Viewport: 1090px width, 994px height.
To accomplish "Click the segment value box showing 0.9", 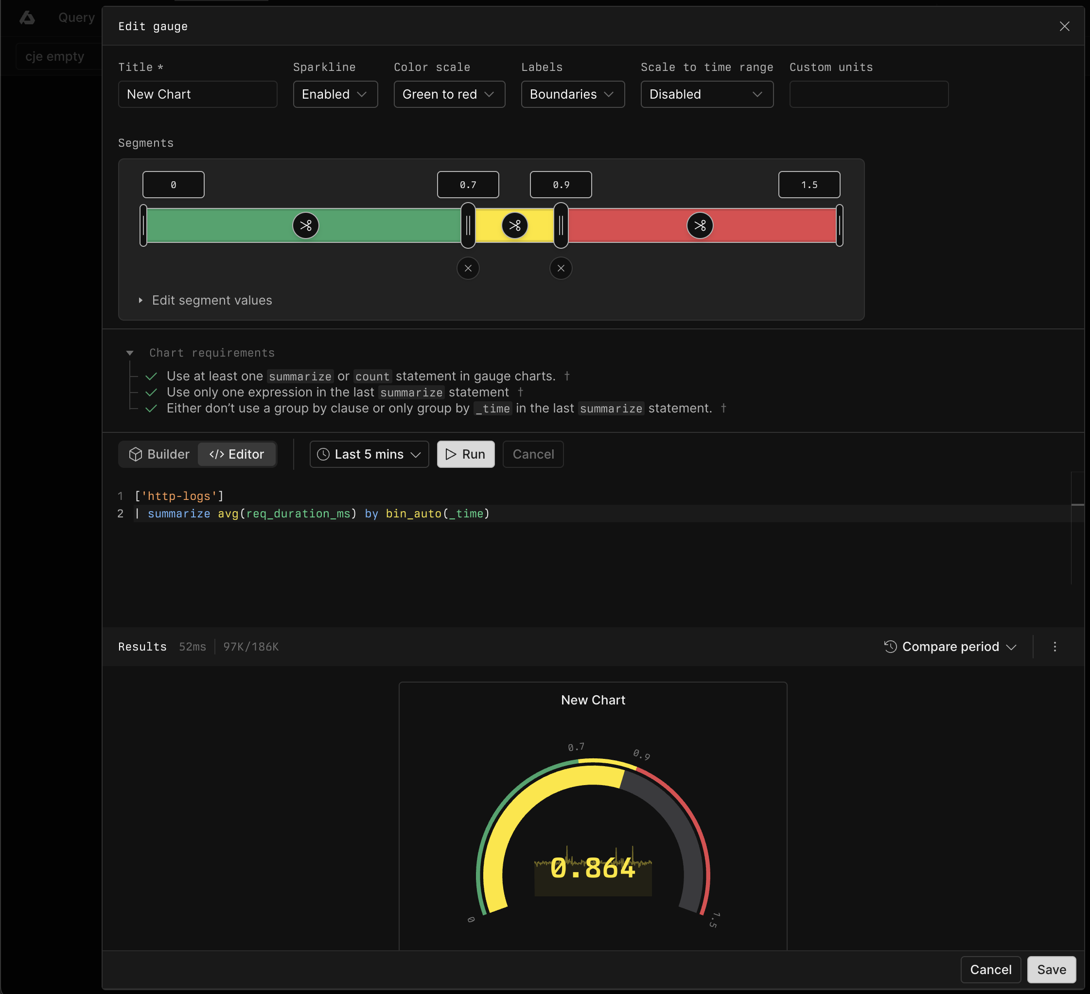I will [561, 185].
